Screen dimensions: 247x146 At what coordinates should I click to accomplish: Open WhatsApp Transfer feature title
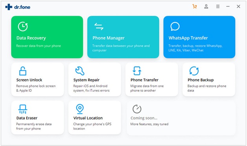(x=188, y=38)
